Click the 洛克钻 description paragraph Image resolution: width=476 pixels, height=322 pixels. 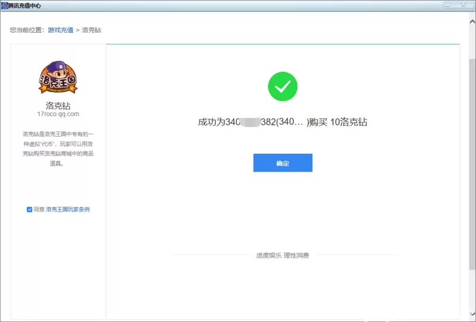(58, 149)
